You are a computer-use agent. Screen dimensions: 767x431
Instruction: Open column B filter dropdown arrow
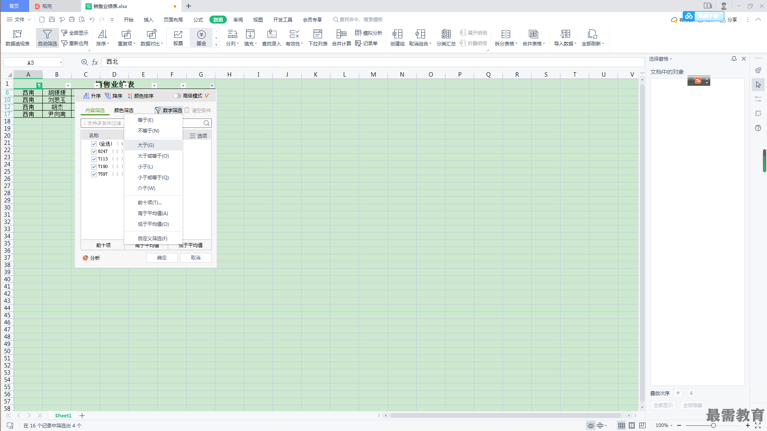(68, 85)
